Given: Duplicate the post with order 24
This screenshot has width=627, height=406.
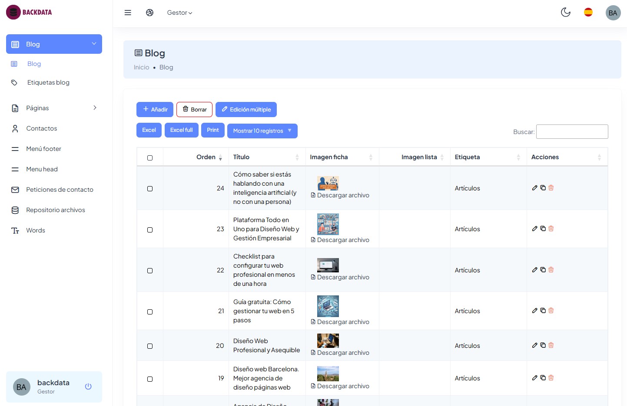Looking at the screenshot, I should [543, 188].
